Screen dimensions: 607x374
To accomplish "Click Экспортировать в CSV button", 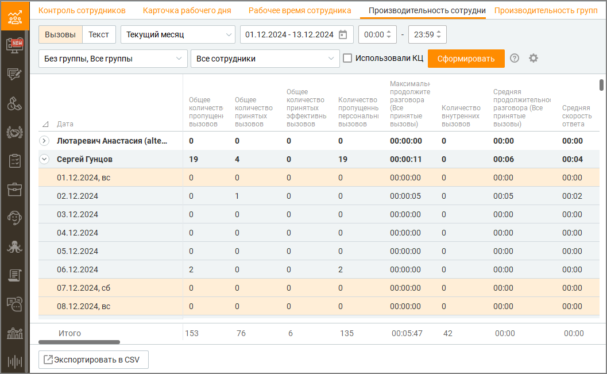I will (94, 360).
